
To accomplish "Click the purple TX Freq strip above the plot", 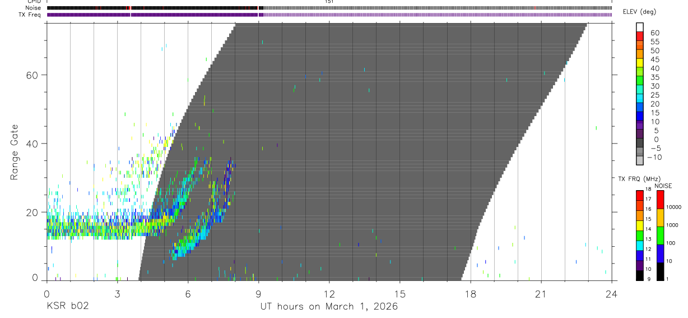I will tap(329, 15).
